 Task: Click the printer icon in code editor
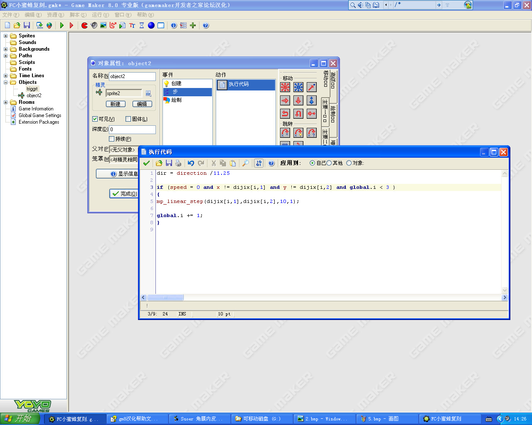pos(178,163)
